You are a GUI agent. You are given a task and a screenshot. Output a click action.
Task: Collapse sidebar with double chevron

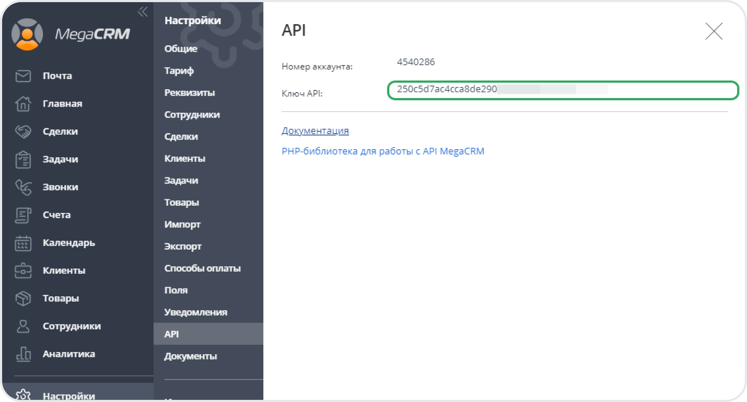(143, 12)
